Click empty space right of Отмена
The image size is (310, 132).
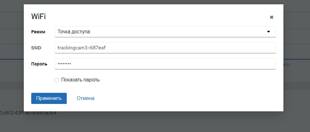185,98
